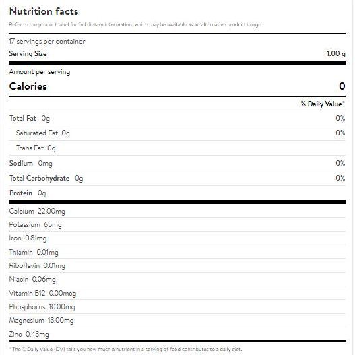355x355 pixels.
Task: Click the Potassium 65mg entry
Action: click(x=35, y=225)
